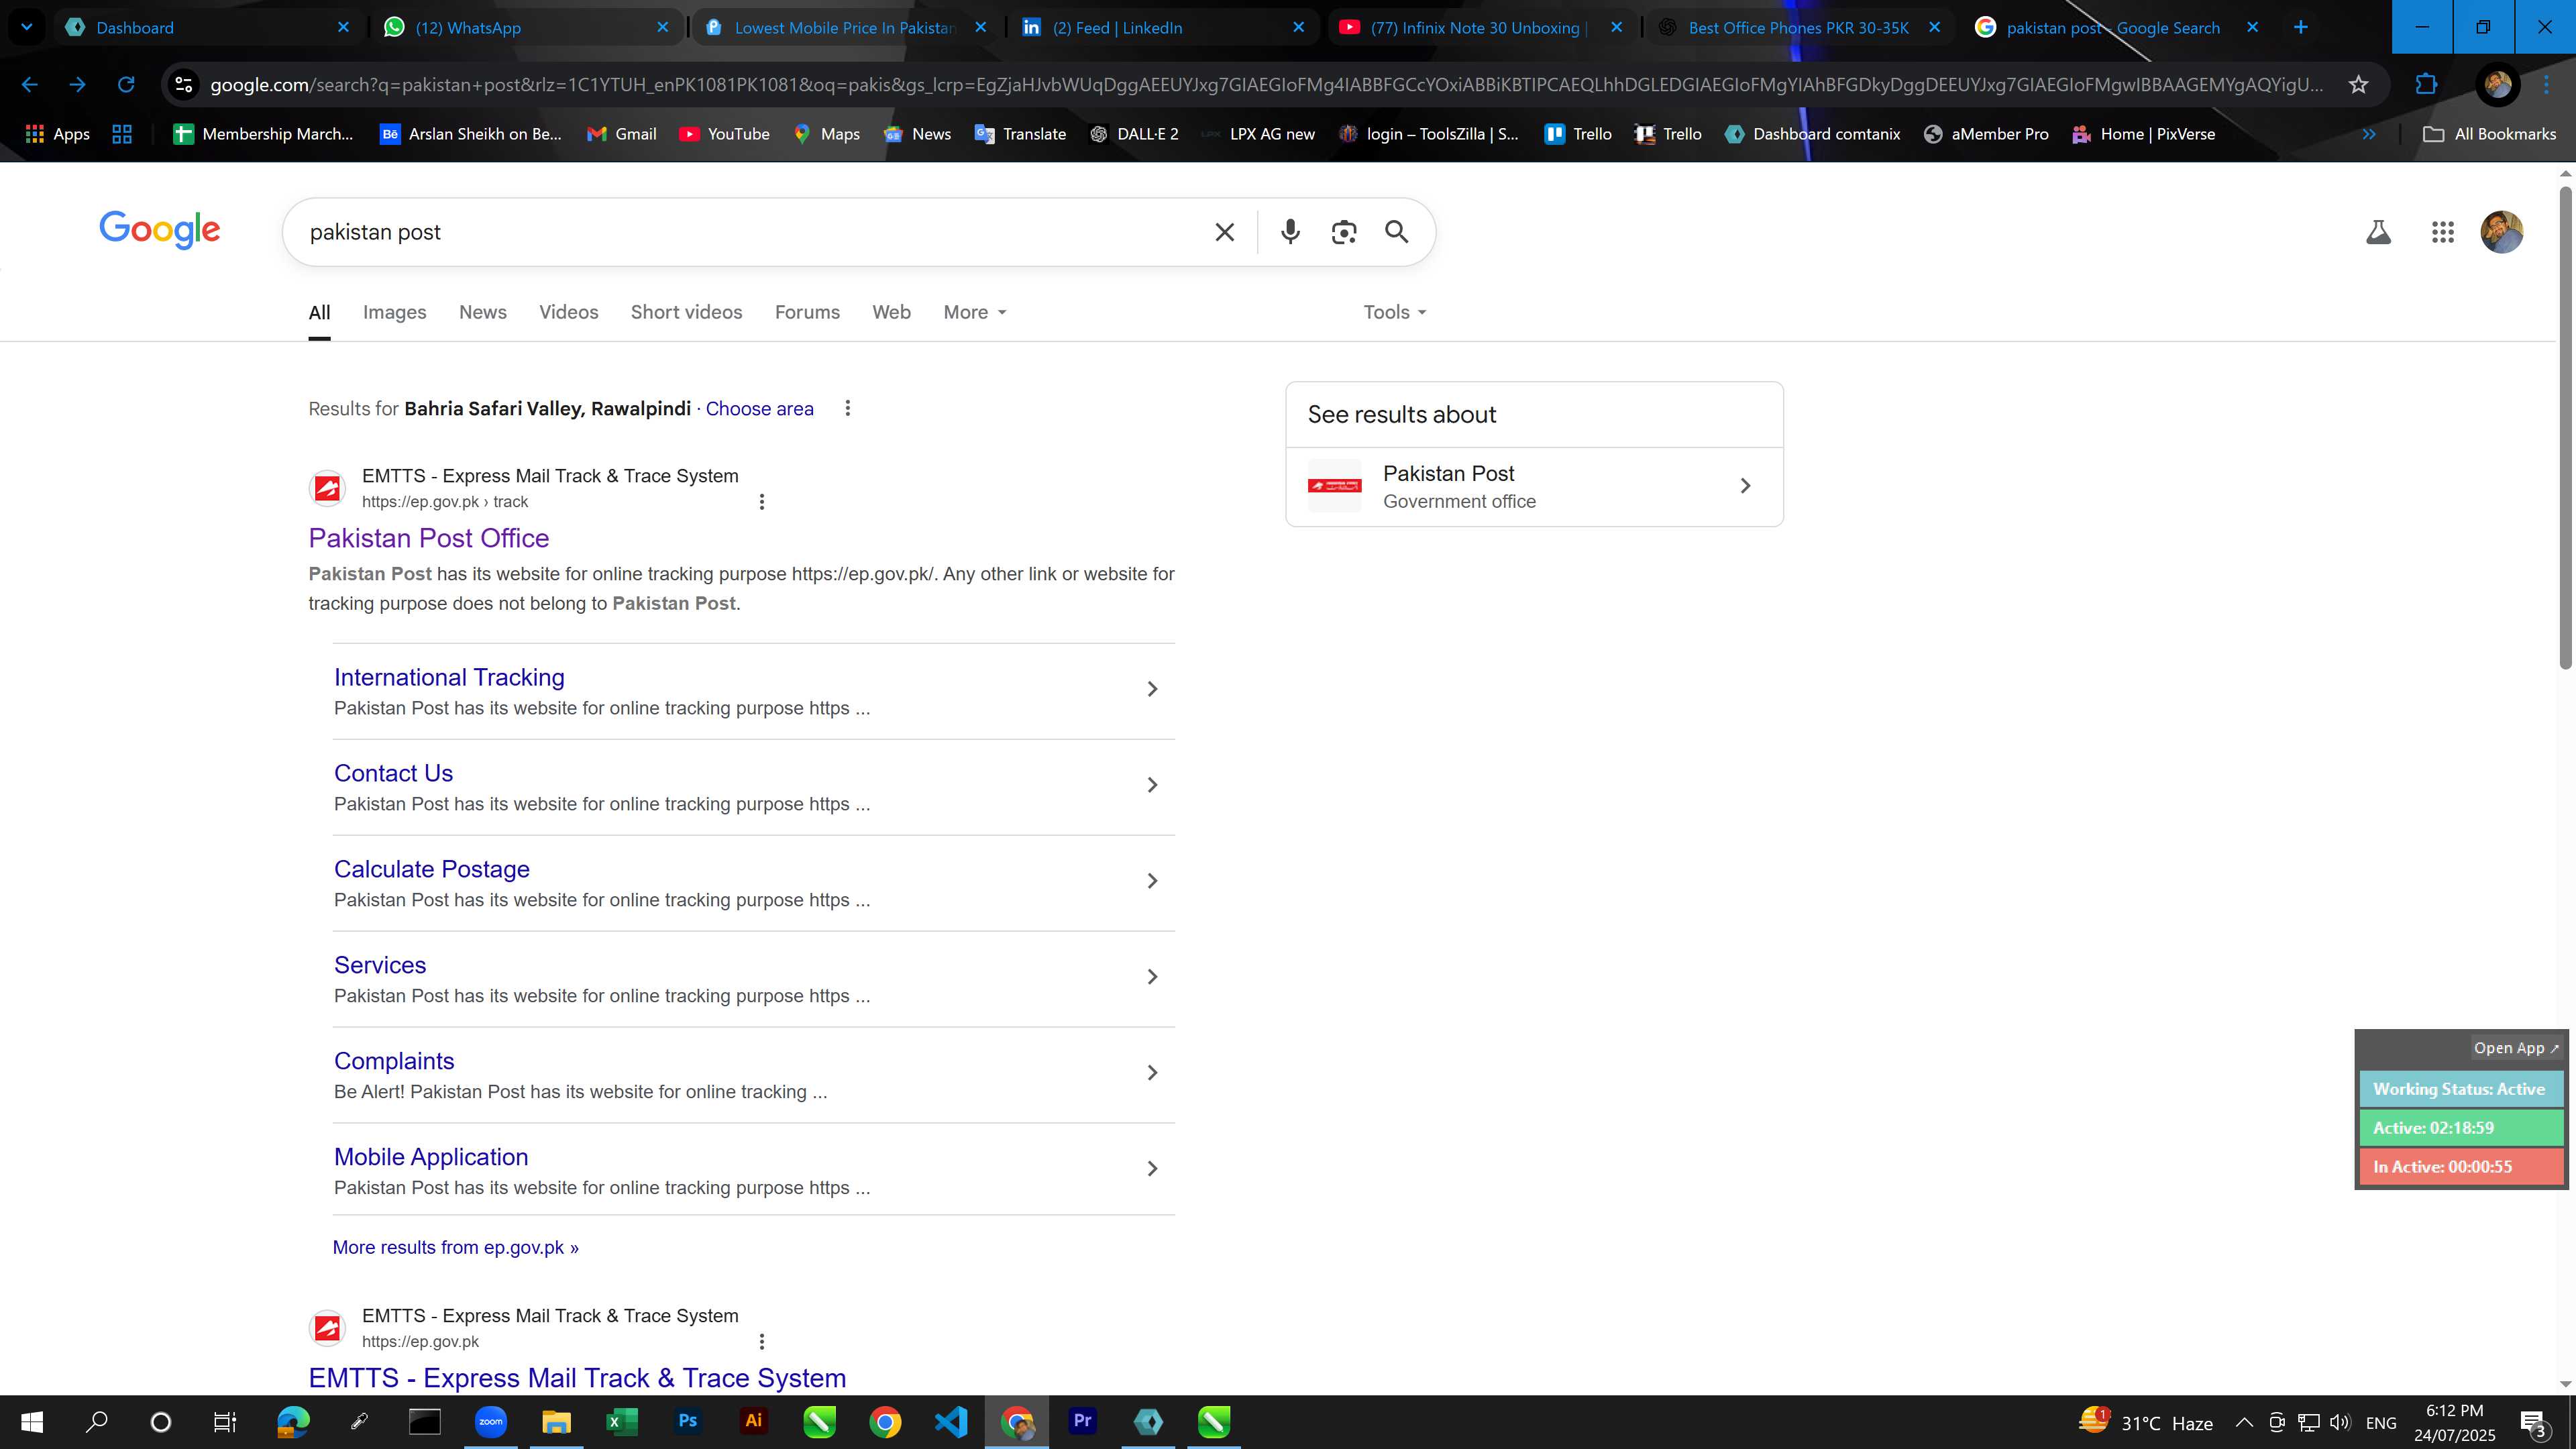
Task: Switch to News results tab
Action: click(x=482, y=312)
